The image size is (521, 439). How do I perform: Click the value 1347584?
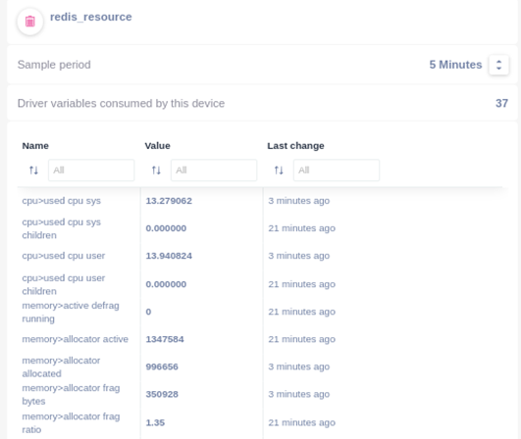coord(165,339)
